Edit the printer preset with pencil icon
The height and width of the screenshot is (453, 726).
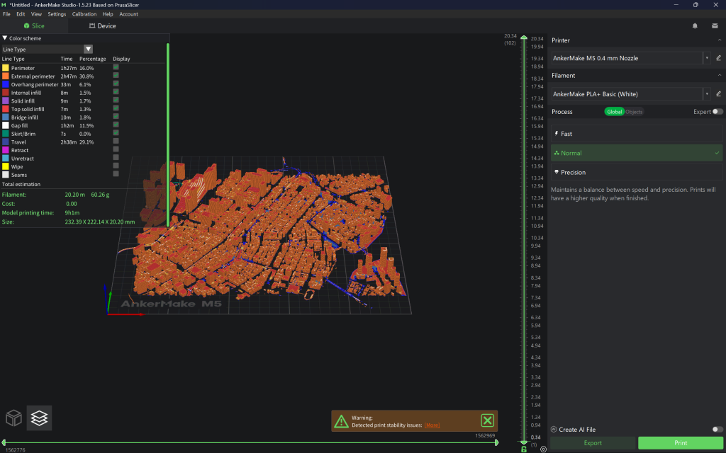pyautogui.click(x=718, y=58)
